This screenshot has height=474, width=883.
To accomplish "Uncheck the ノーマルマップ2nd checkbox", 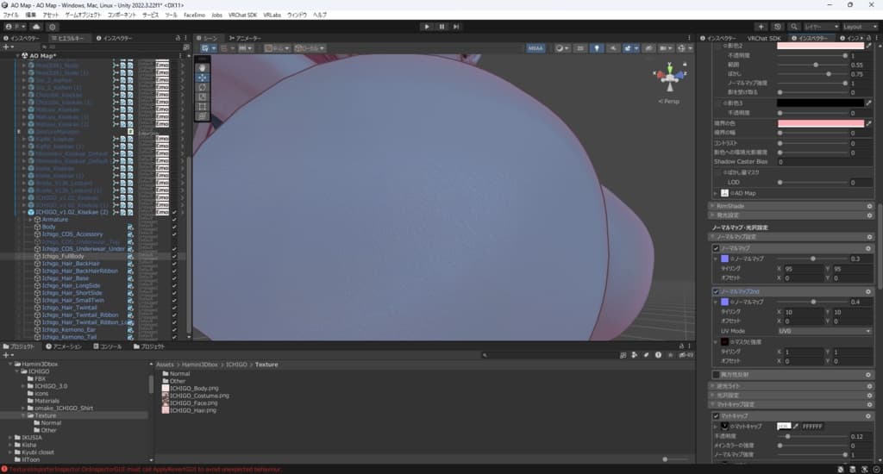I will tap(716, 291).
